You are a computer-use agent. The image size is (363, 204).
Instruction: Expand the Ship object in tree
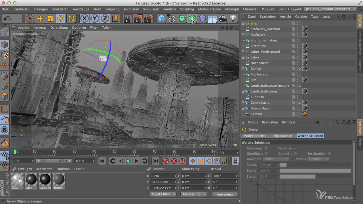click(x=243, y=23)
